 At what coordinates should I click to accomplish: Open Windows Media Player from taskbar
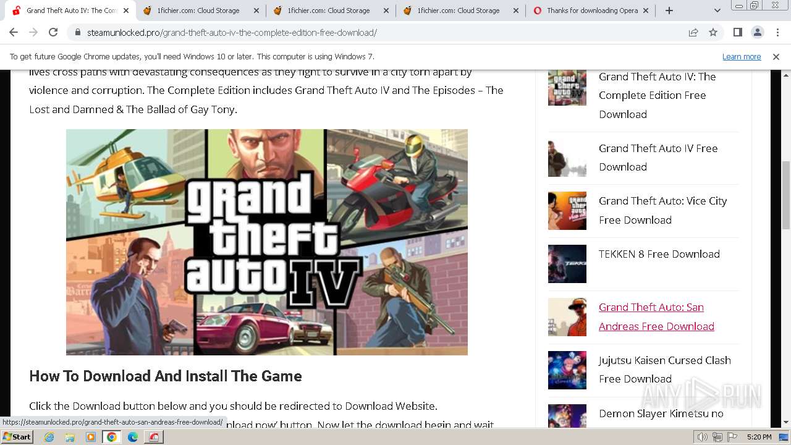coord(91,437)
